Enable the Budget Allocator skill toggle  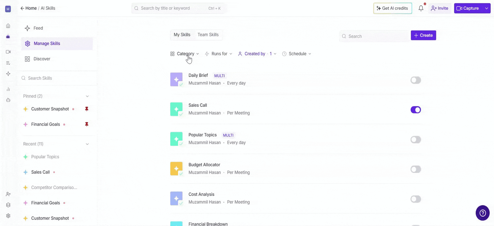click(x=416, y=169)
